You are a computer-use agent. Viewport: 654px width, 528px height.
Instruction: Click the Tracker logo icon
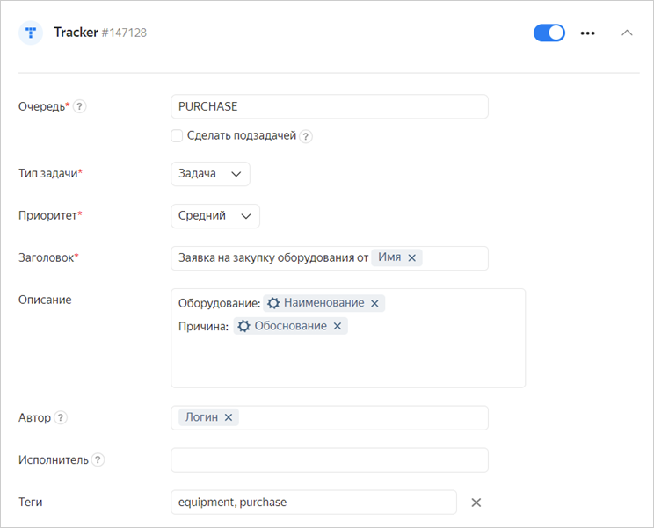[31, 33]
